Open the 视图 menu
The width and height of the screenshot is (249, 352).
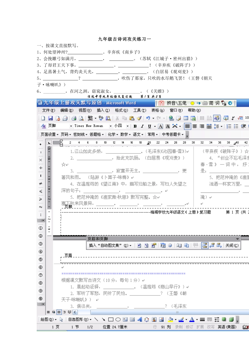85,110
